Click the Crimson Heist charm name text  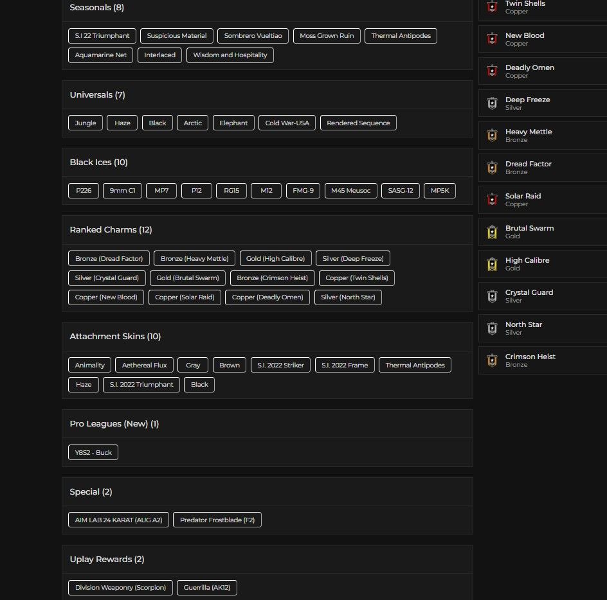(x=530, y=357)
